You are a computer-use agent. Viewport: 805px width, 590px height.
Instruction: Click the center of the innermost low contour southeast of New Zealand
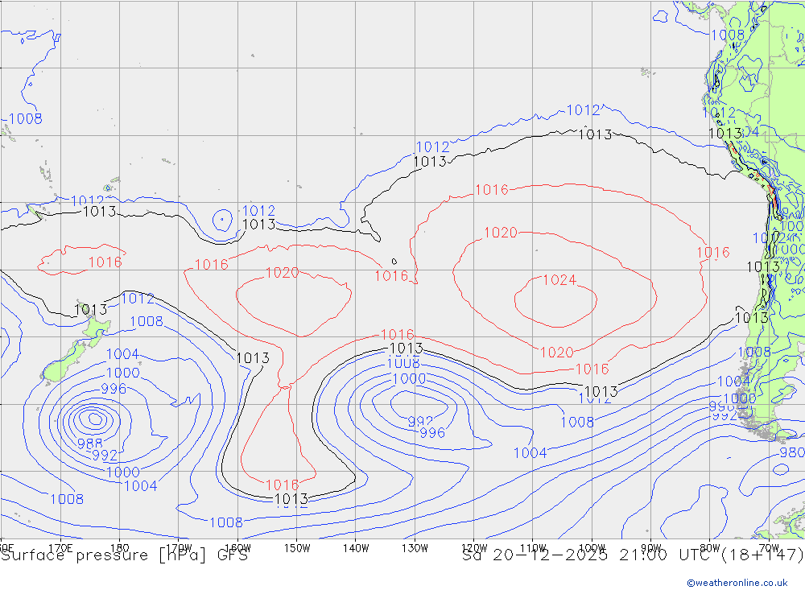95,419
